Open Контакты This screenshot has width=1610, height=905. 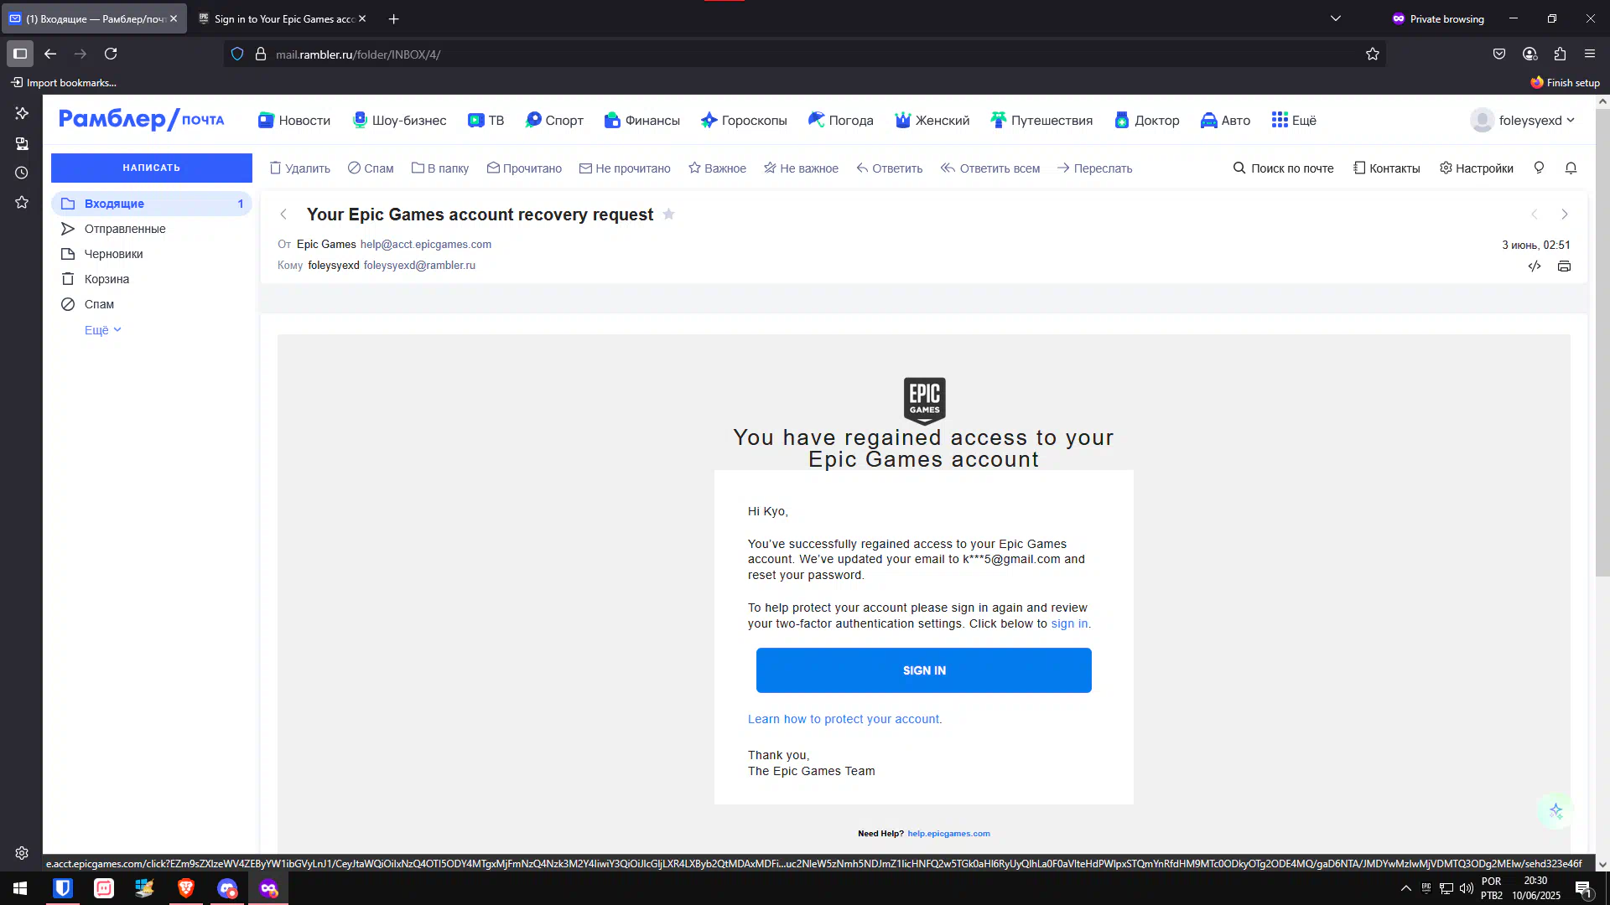(x=1386, y=168)
